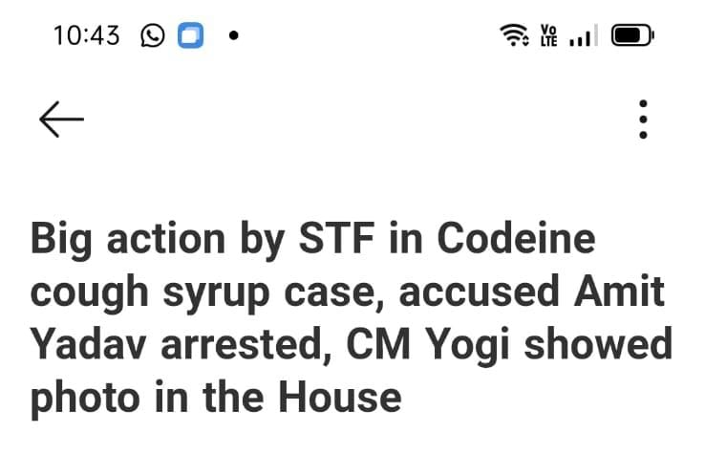
Task: Tap the VoLTE indicator icon
Action: coord(548,36)
